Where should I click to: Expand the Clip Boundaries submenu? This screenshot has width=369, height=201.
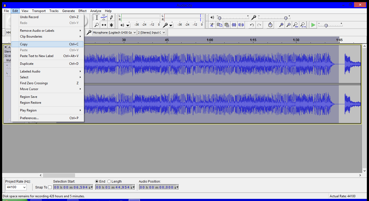tap(48, 37)
